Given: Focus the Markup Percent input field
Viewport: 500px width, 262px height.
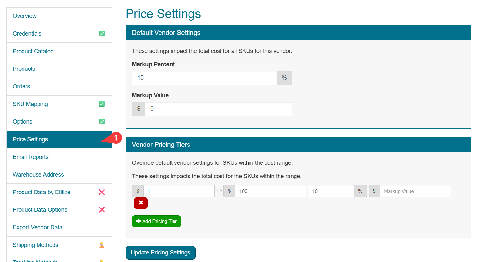Looking at the screenshot, I should tap(204, 78).
